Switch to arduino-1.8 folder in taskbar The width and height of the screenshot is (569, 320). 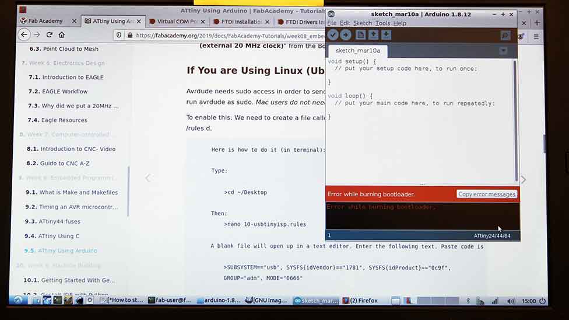[x=219, y=300]
